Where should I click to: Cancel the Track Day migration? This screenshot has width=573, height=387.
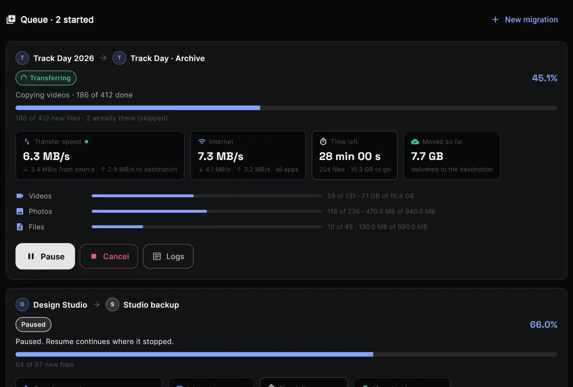click(109, 256)
